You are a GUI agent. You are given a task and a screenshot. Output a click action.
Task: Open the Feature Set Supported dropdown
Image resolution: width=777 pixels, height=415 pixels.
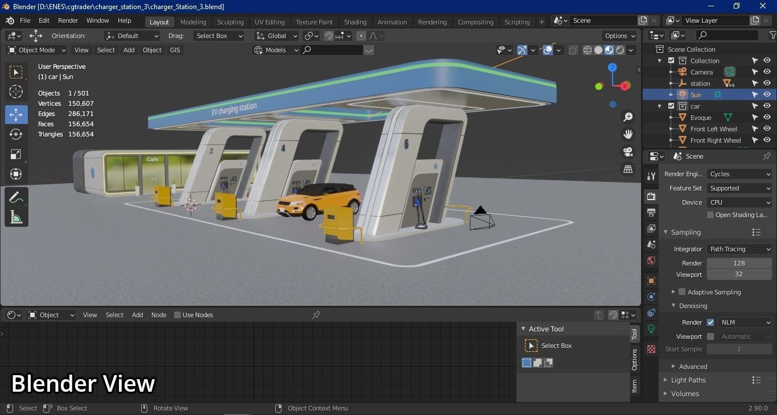(739, 188)
